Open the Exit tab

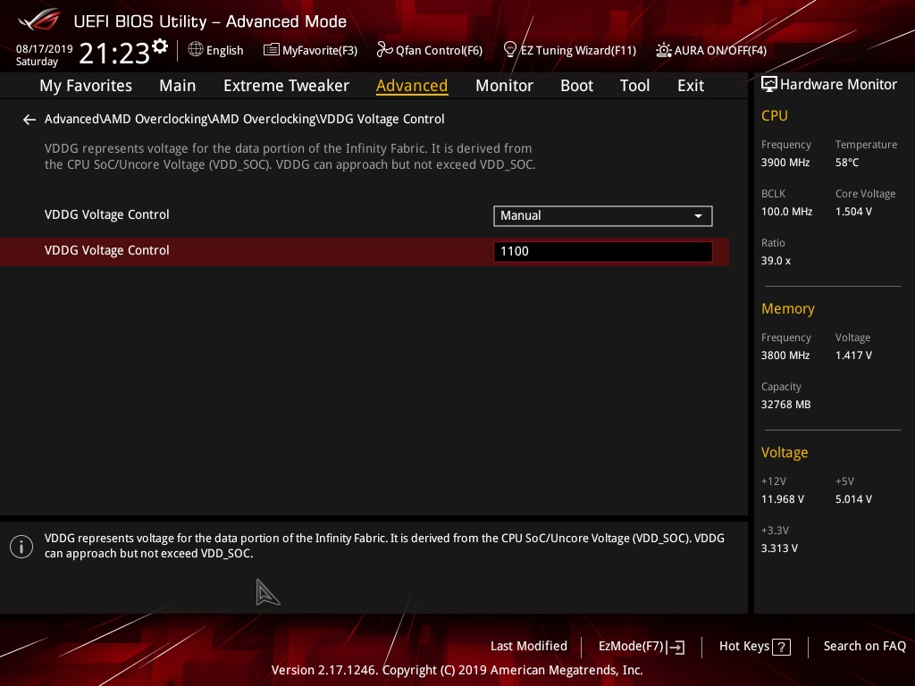pos(691,86)
